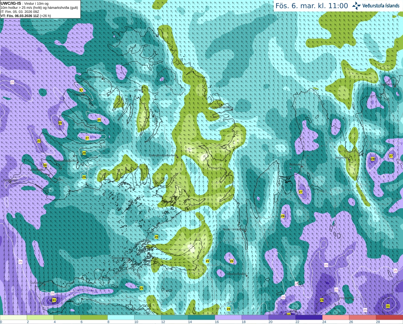Select the date header Fös. 6. mar. kl. 11:00
The width and height of the screenshot is (403, 324).
[x=312, y=6]
